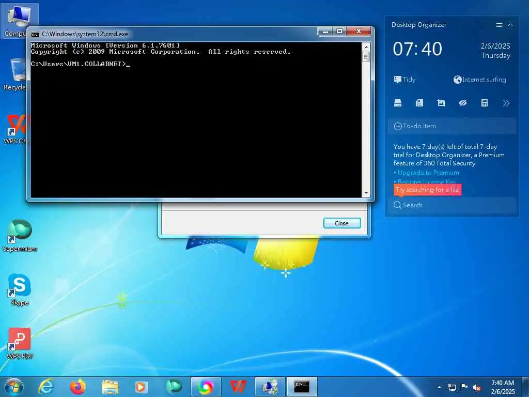Open Internet surfing in Desktop Organizer

(479, 80)
